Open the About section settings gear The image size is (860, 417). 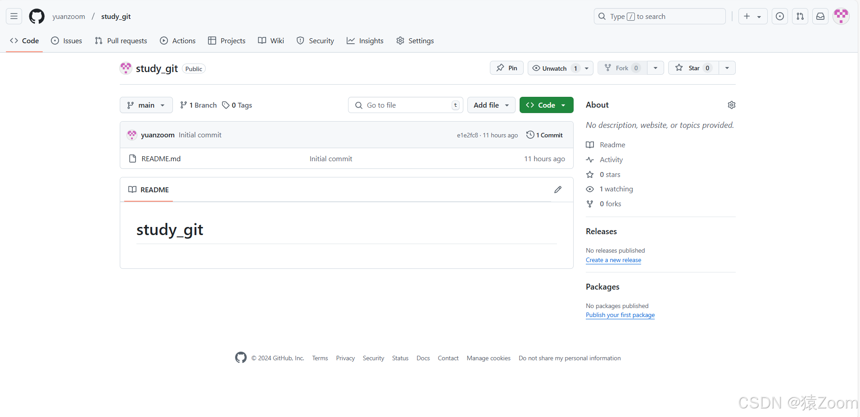click(731, 104)
